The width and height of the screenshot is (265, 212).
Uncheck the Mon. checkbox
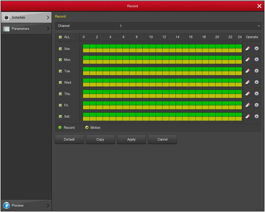click(60, 60)
